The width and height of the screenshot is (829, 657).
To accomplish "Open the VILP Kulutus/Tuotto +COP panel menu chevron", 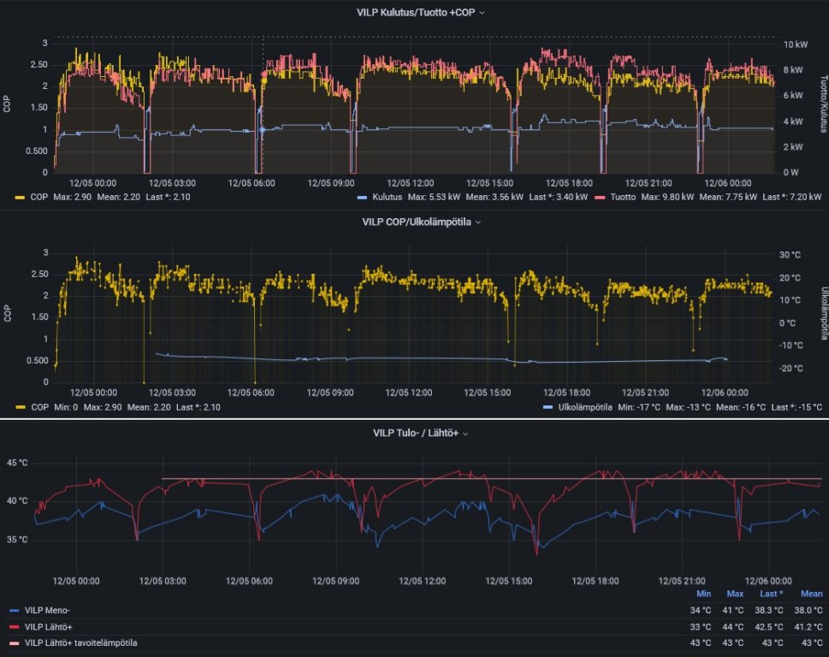I will tap(483, 13).
